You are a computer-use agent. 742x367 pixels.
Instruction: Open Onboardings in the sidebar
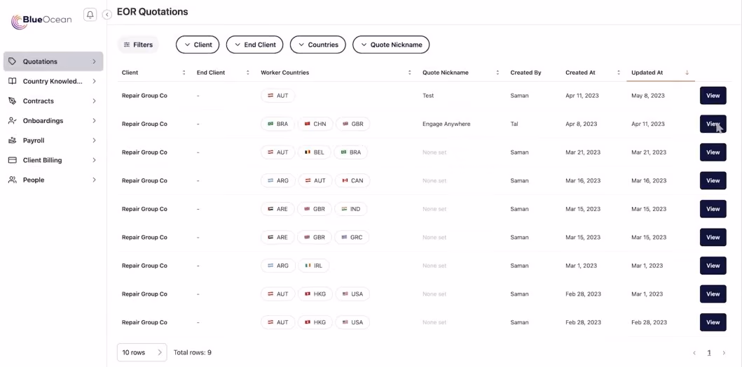(53, 121)
